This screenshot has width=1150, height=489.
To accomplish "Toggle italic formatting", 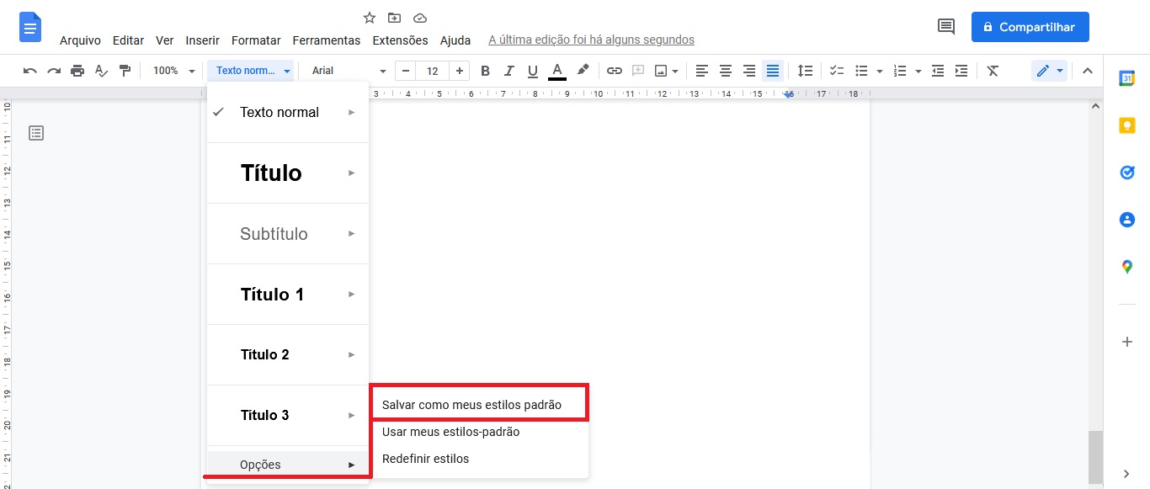I will click(x=508, y=71).
